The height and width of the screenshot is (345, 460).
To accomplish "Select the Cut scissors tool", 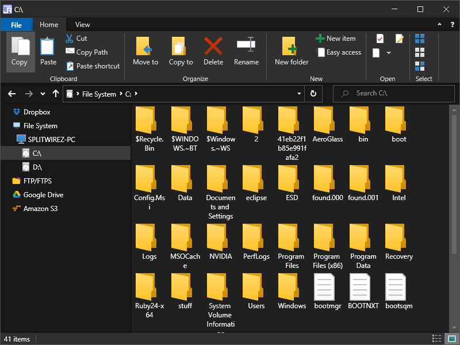I will pos(69,39).
